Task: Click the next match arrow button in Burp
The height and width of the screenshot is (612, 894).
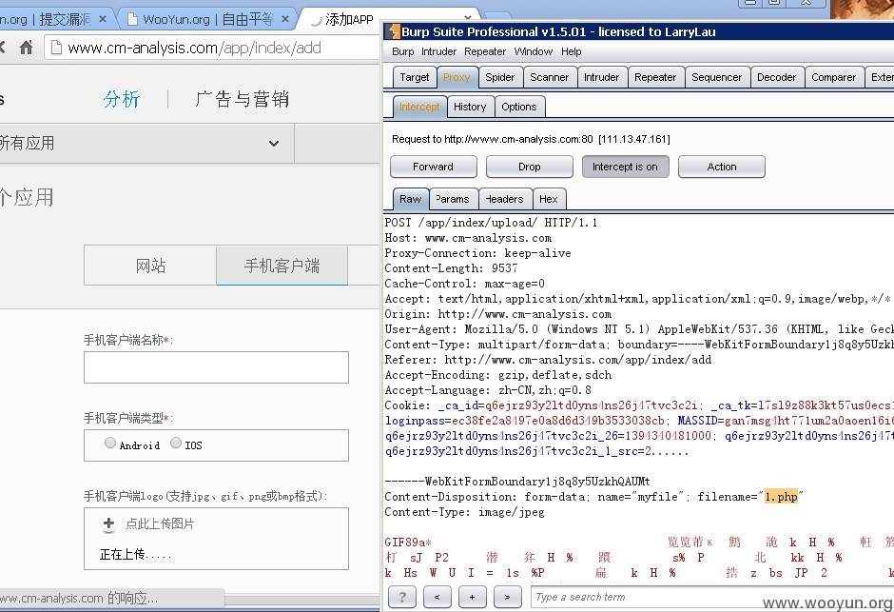Action: [x=507, y=597]
